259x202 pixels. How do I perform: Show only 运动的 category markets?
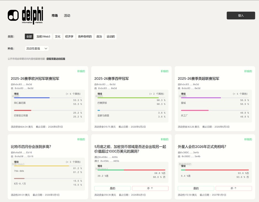(111, 36)
